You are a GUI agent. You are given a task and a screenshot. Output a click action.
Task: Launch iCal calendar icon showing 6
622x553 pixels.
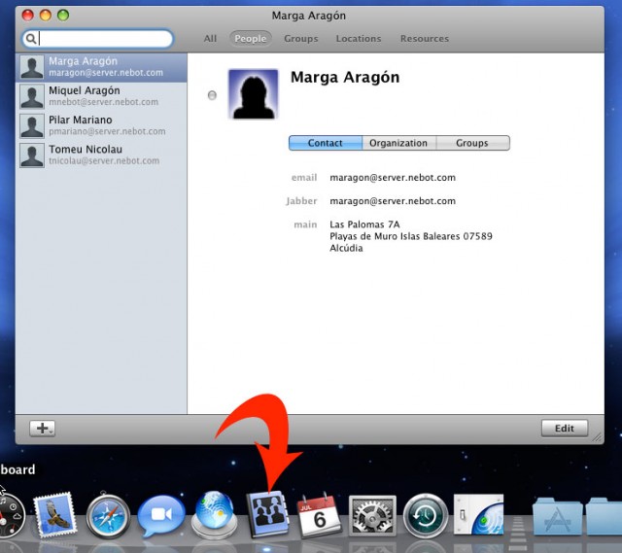(x=320, y=516)
